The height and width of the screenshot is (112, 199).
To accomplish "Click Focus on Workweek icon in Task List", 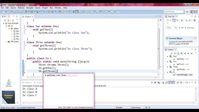I will [182, 20].
